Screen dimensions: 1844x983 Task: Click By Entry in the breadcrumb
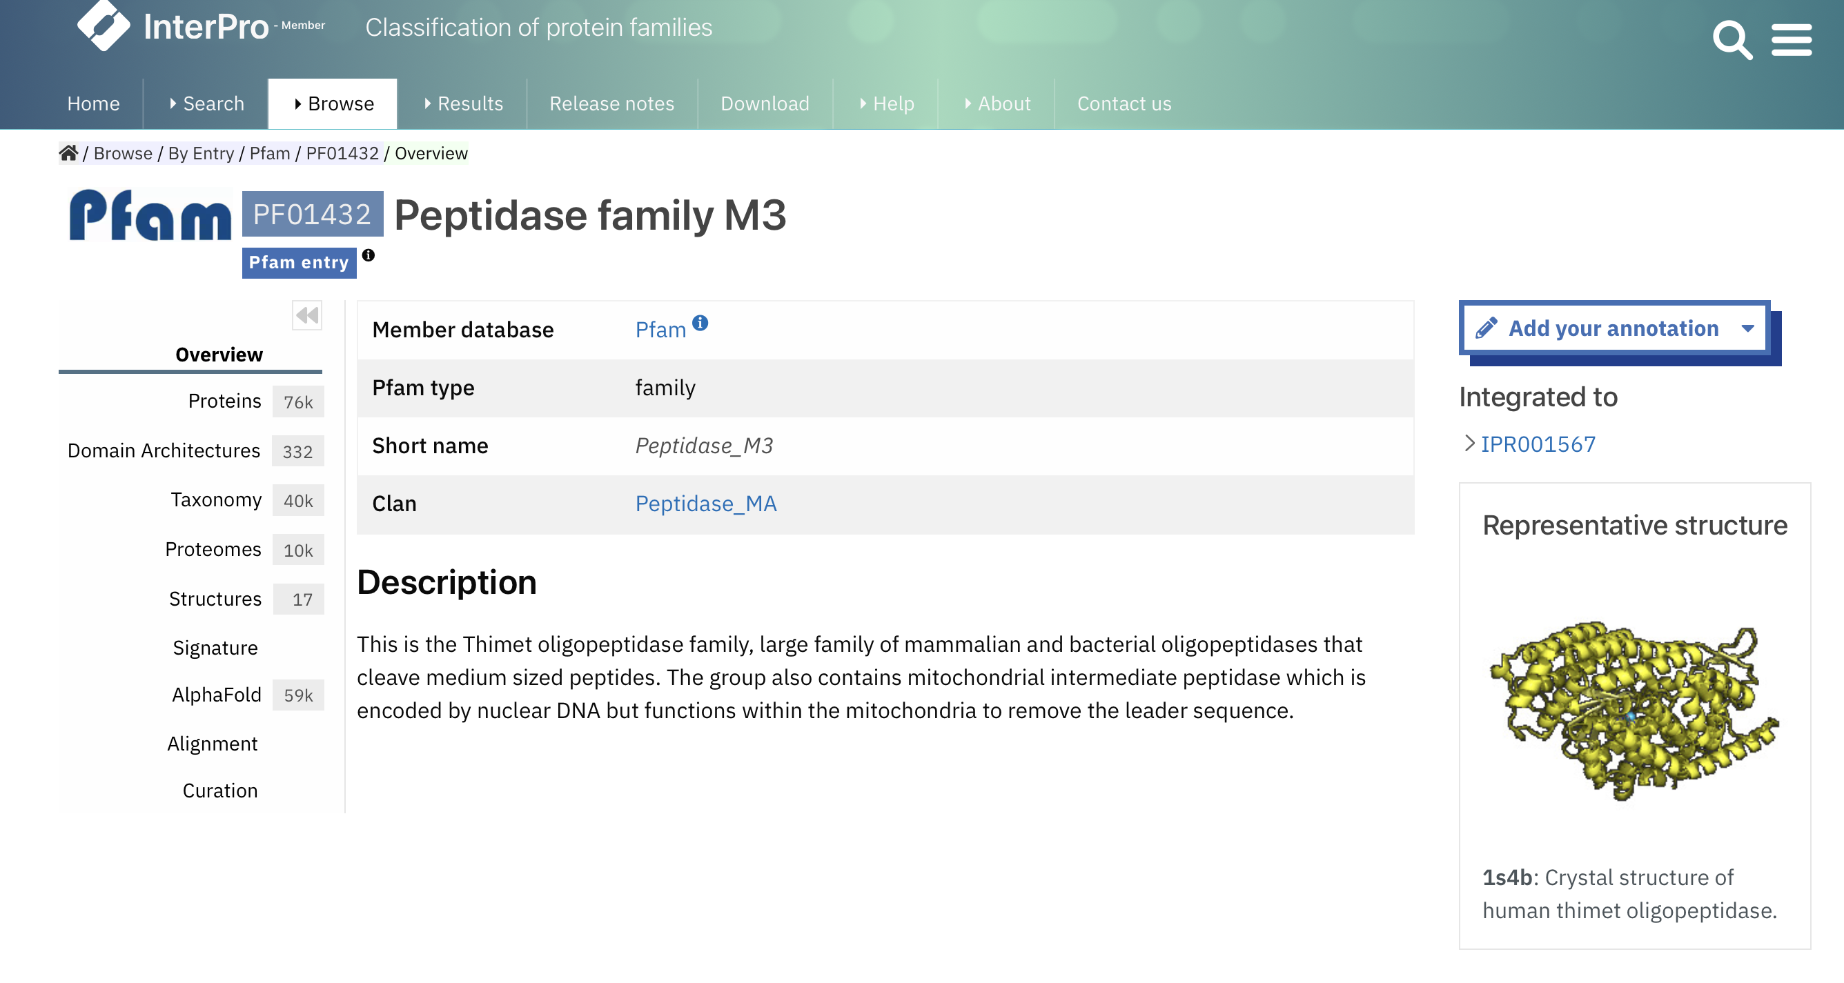point(201,153)
